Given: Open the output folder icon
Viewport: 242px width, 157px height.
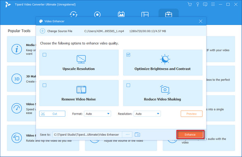Looking at the screenshot, I should click(x=137, y=135).
